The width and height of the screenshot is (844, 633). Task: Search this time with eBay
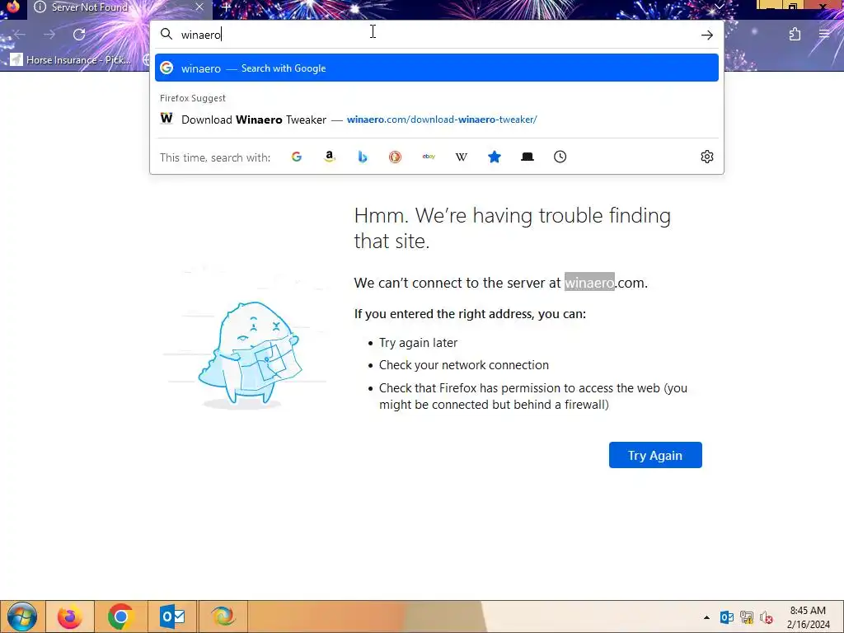click(429, 157)
